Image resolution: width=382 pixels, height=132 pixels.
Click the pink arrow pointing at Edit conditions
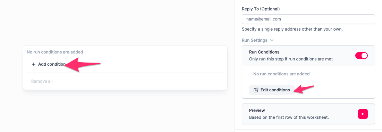coord(304,89)
